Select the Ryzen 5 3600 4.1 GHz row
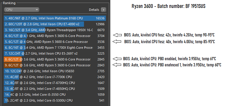The height and width of the screenshot is (106, 225). point(55,36)
